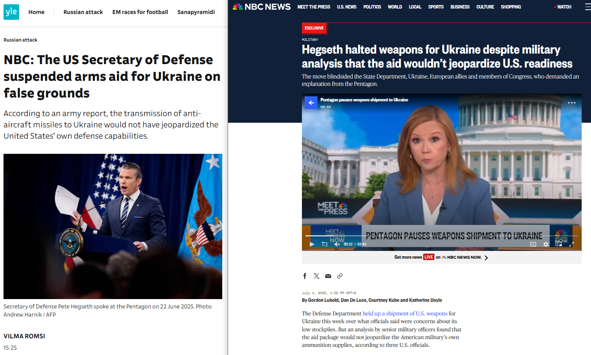Screen dimensions: 591x355
Task: Click the video title 'Pentagon pauses weapons shipment to Ukraine'
Action: pyautogui.click(x=364, y=100)
